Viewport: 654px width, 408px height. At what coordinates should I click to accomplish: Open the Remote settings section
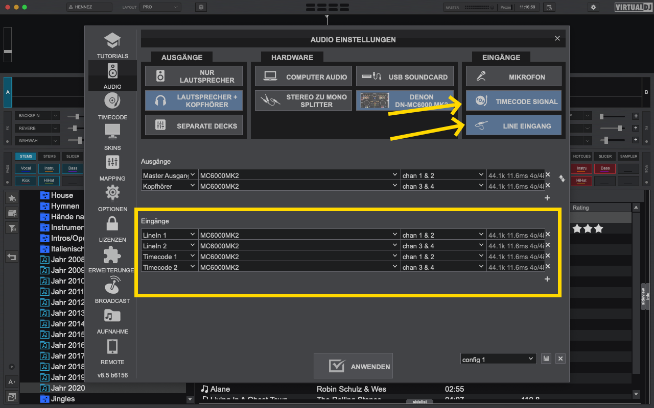click(112, 351)
